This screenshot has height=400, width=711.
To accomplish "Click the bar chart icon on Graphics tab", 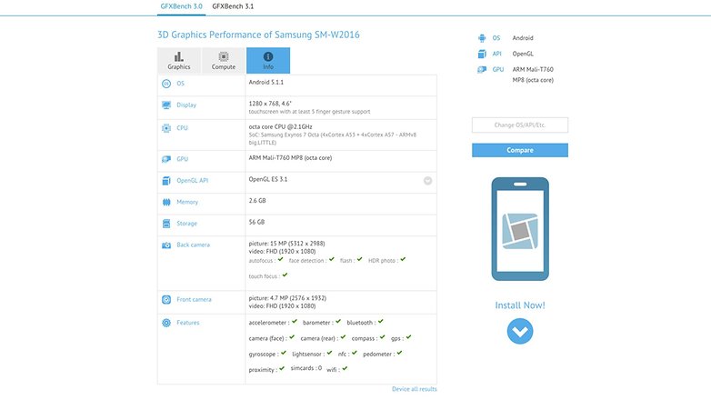I will point(179,56).
